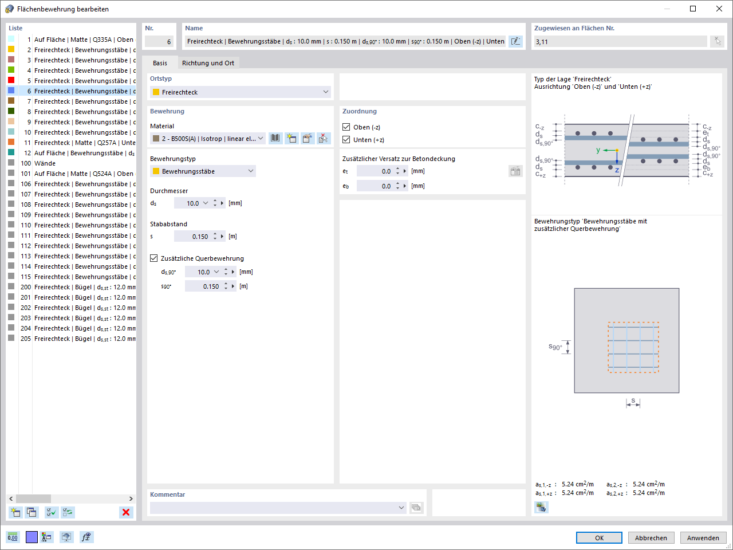Click the duplicate item icon below the list
This screenshot has width=733, height=550.
pos(31,512)
